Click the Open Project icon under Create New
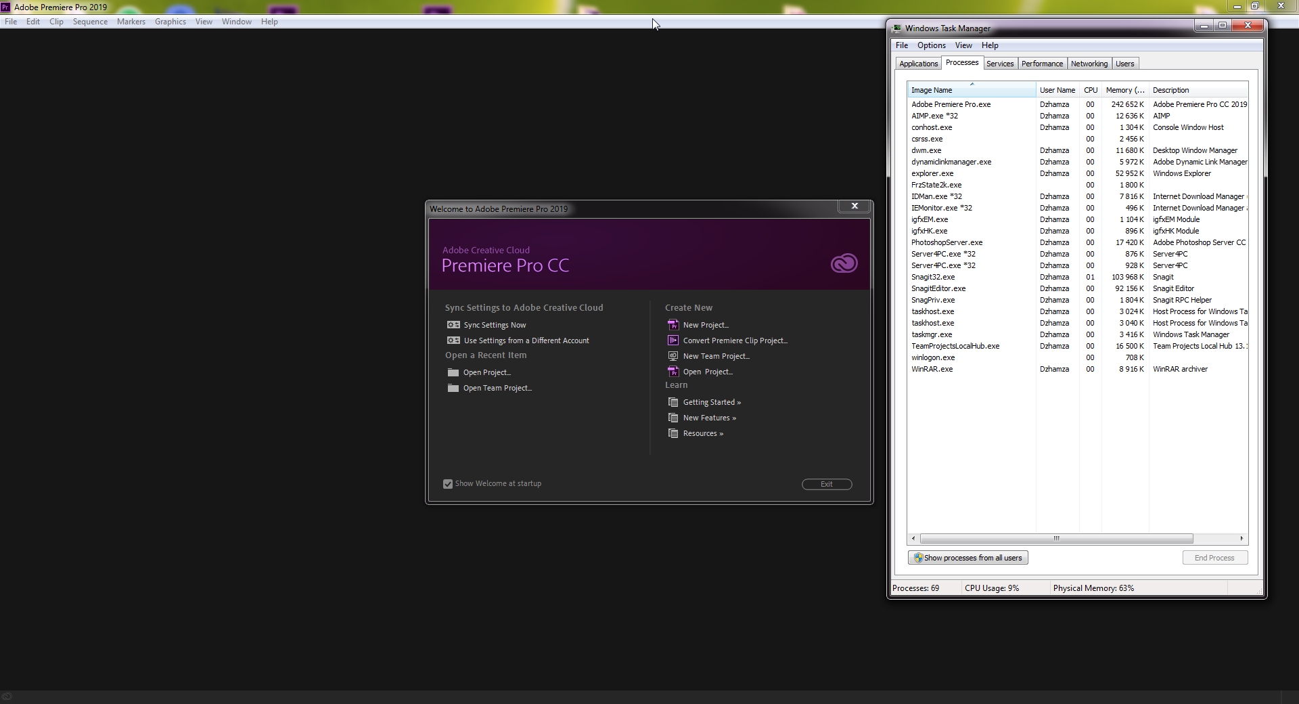 pos(673,372)
